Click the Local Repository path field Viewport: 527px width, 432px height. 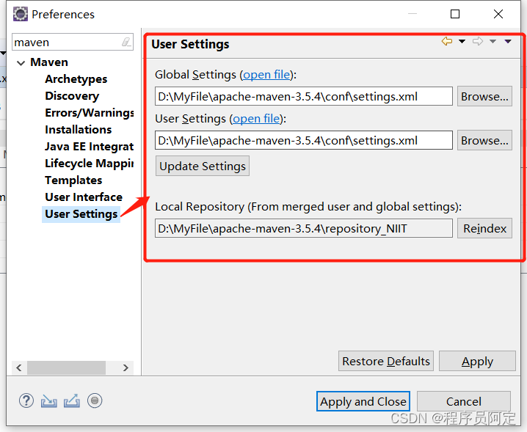coord(303,228)
